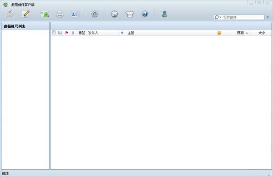The image size is (273, 177).
Task: Sort by red flag column
Action: pos(67,33)
